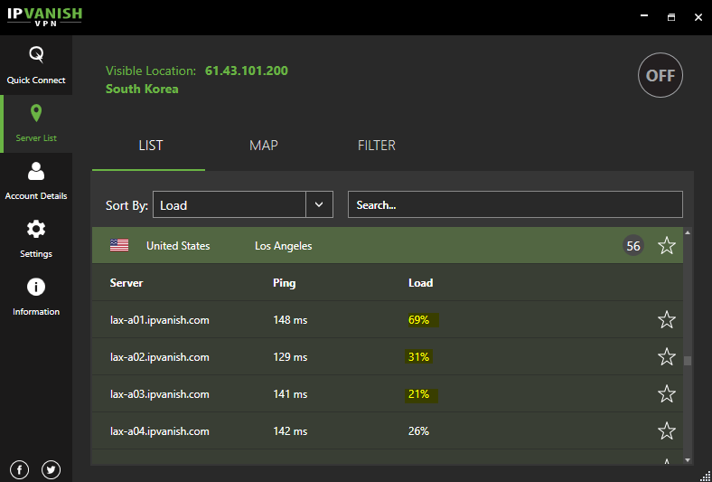
Task: Click the Ping column header
Action: pos(285,283)
